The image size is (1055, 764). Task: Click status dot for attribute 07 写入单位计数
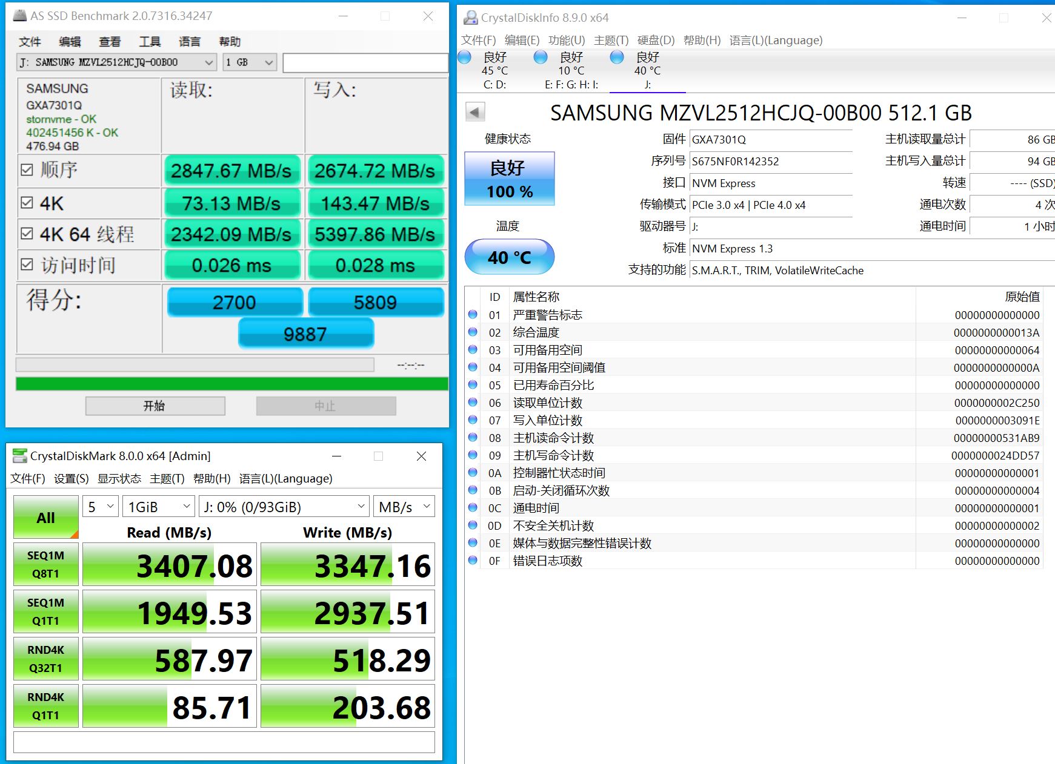[x=473, y=420]
